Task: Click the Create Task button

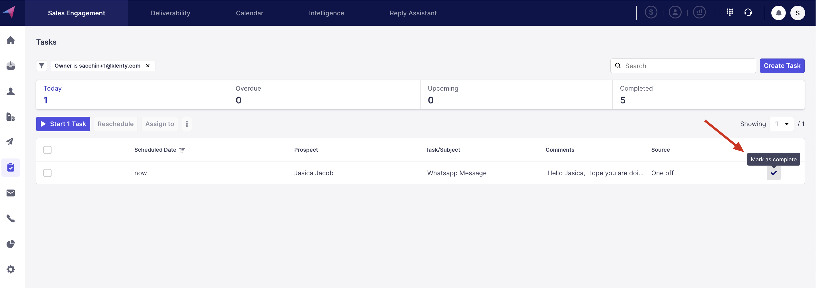Action: [782, 66]
